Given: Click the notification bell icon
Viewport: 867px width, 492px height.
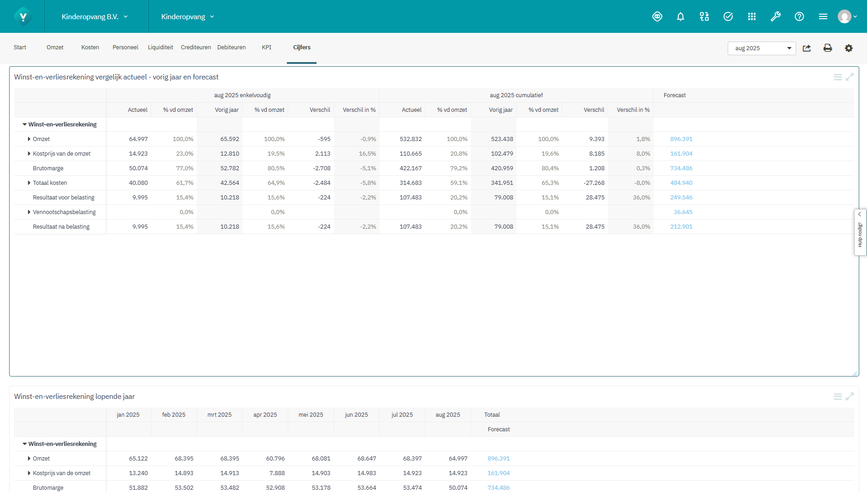Looking at the screenshot, I should click(x=681, y=17).
